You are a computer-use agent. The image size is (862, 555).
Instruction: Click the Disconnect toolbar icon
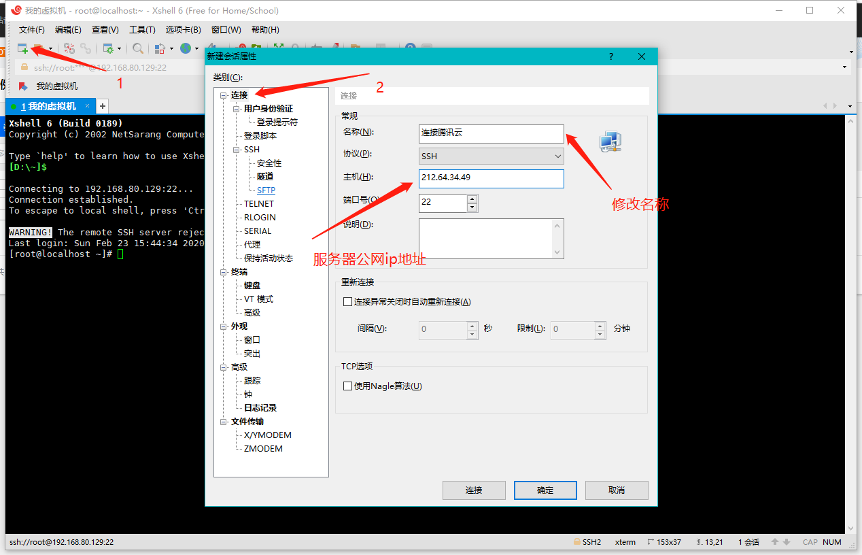click(69, 48)
